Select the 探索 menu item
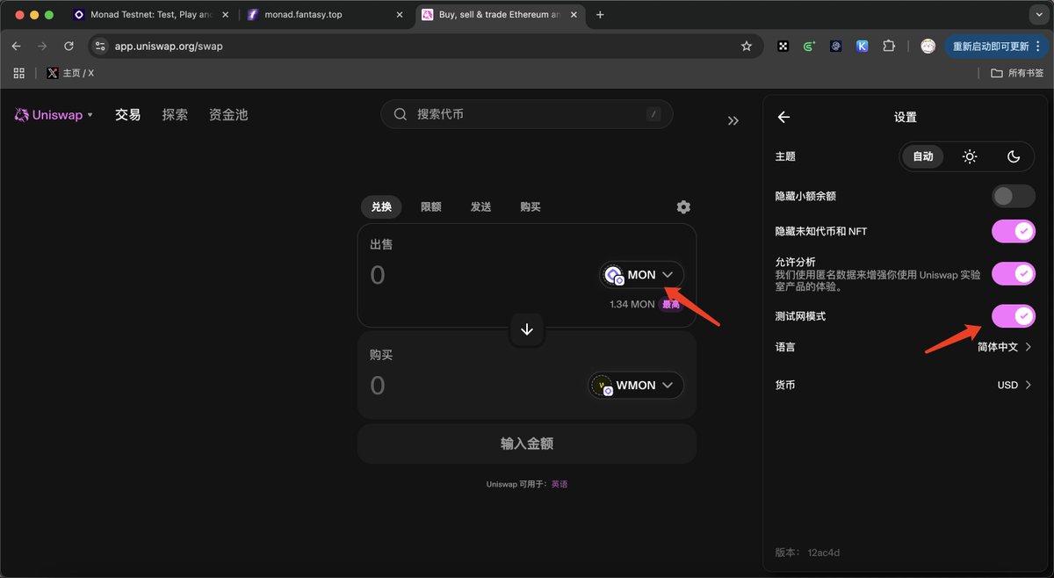Viewport: 1054px width, 578px height. pos(174,114)
